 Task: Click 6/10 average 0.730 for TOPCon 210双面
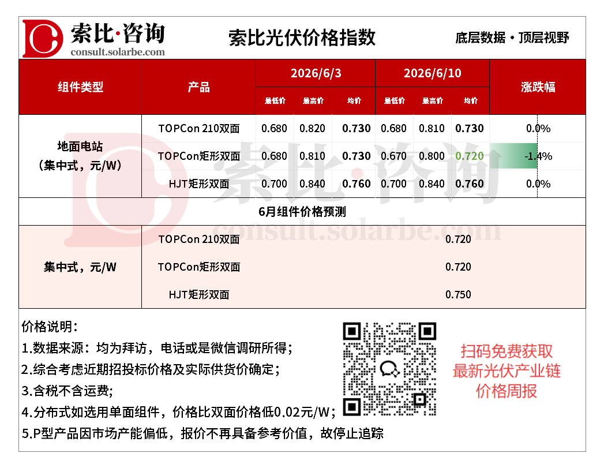[470, 128]
